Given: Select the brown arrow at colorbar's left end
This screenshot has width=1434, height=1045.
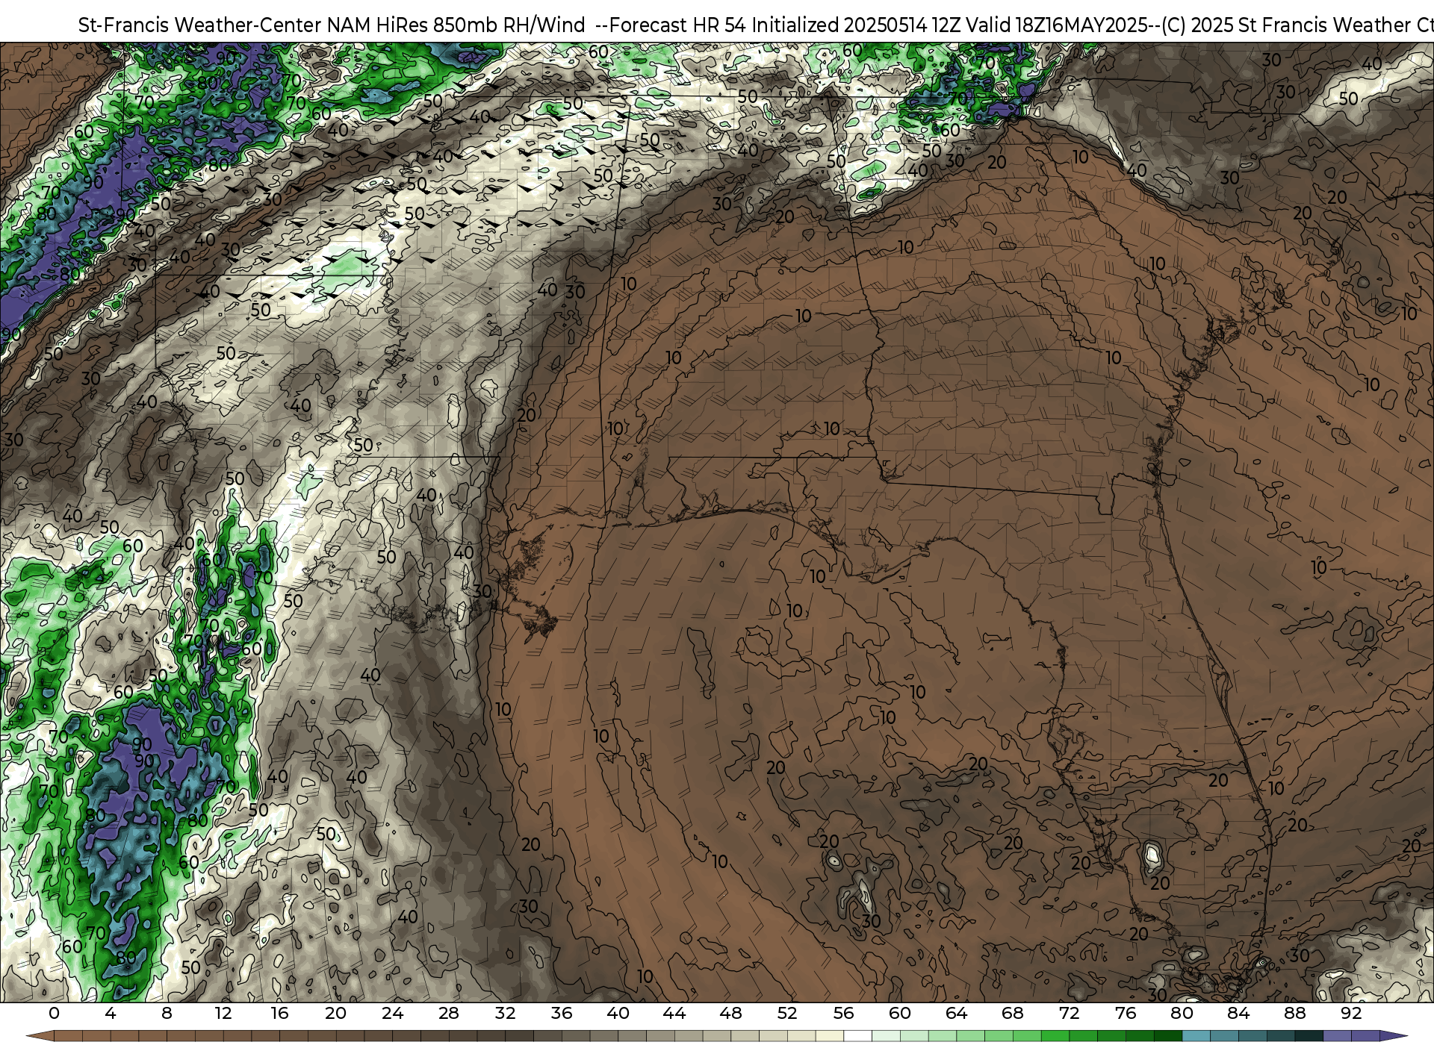Looking at the screenshot, I should 40,1037.
